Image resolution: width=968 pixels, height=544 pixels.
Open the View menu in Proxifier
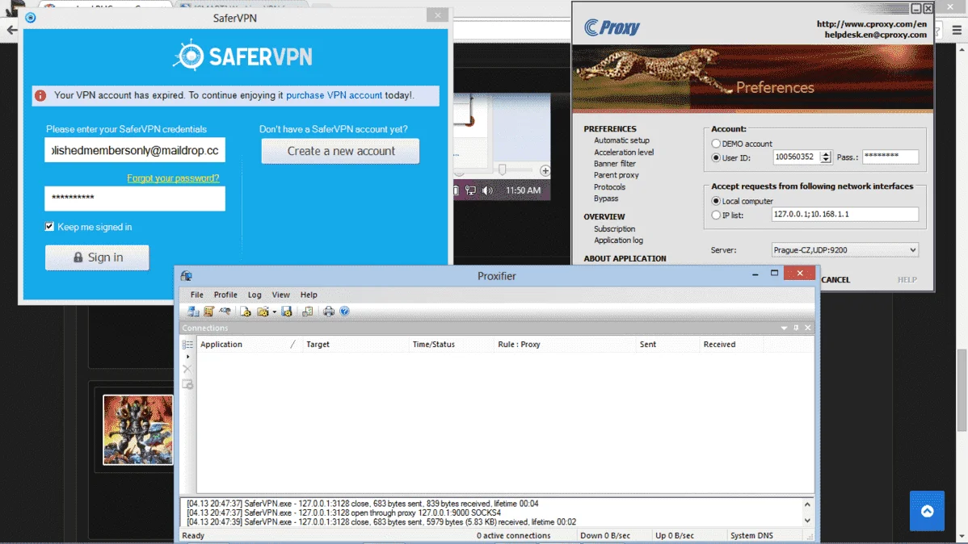pyautogui.click(x=281, y=295)
